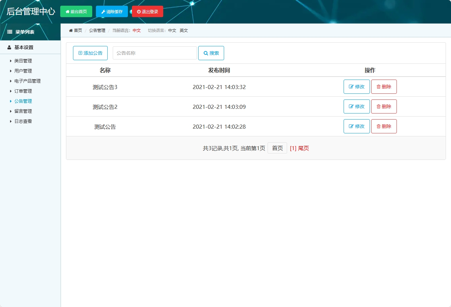This screenshot has width=451, height=307.
Task: Click the 前台首页 button
Action: click(x=77, y=11)
